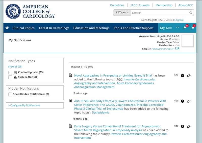Image resolution: width=202 pixels, height=143 pixels.
Task: Click chapter link arrow icon
Action: [177, 48]
